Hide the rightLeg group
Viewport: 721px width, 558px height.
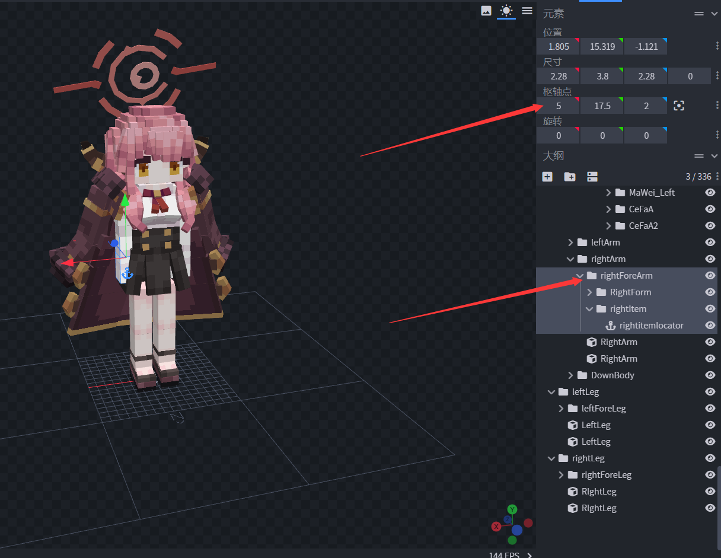pyautogui.click(x=710, y=458)
